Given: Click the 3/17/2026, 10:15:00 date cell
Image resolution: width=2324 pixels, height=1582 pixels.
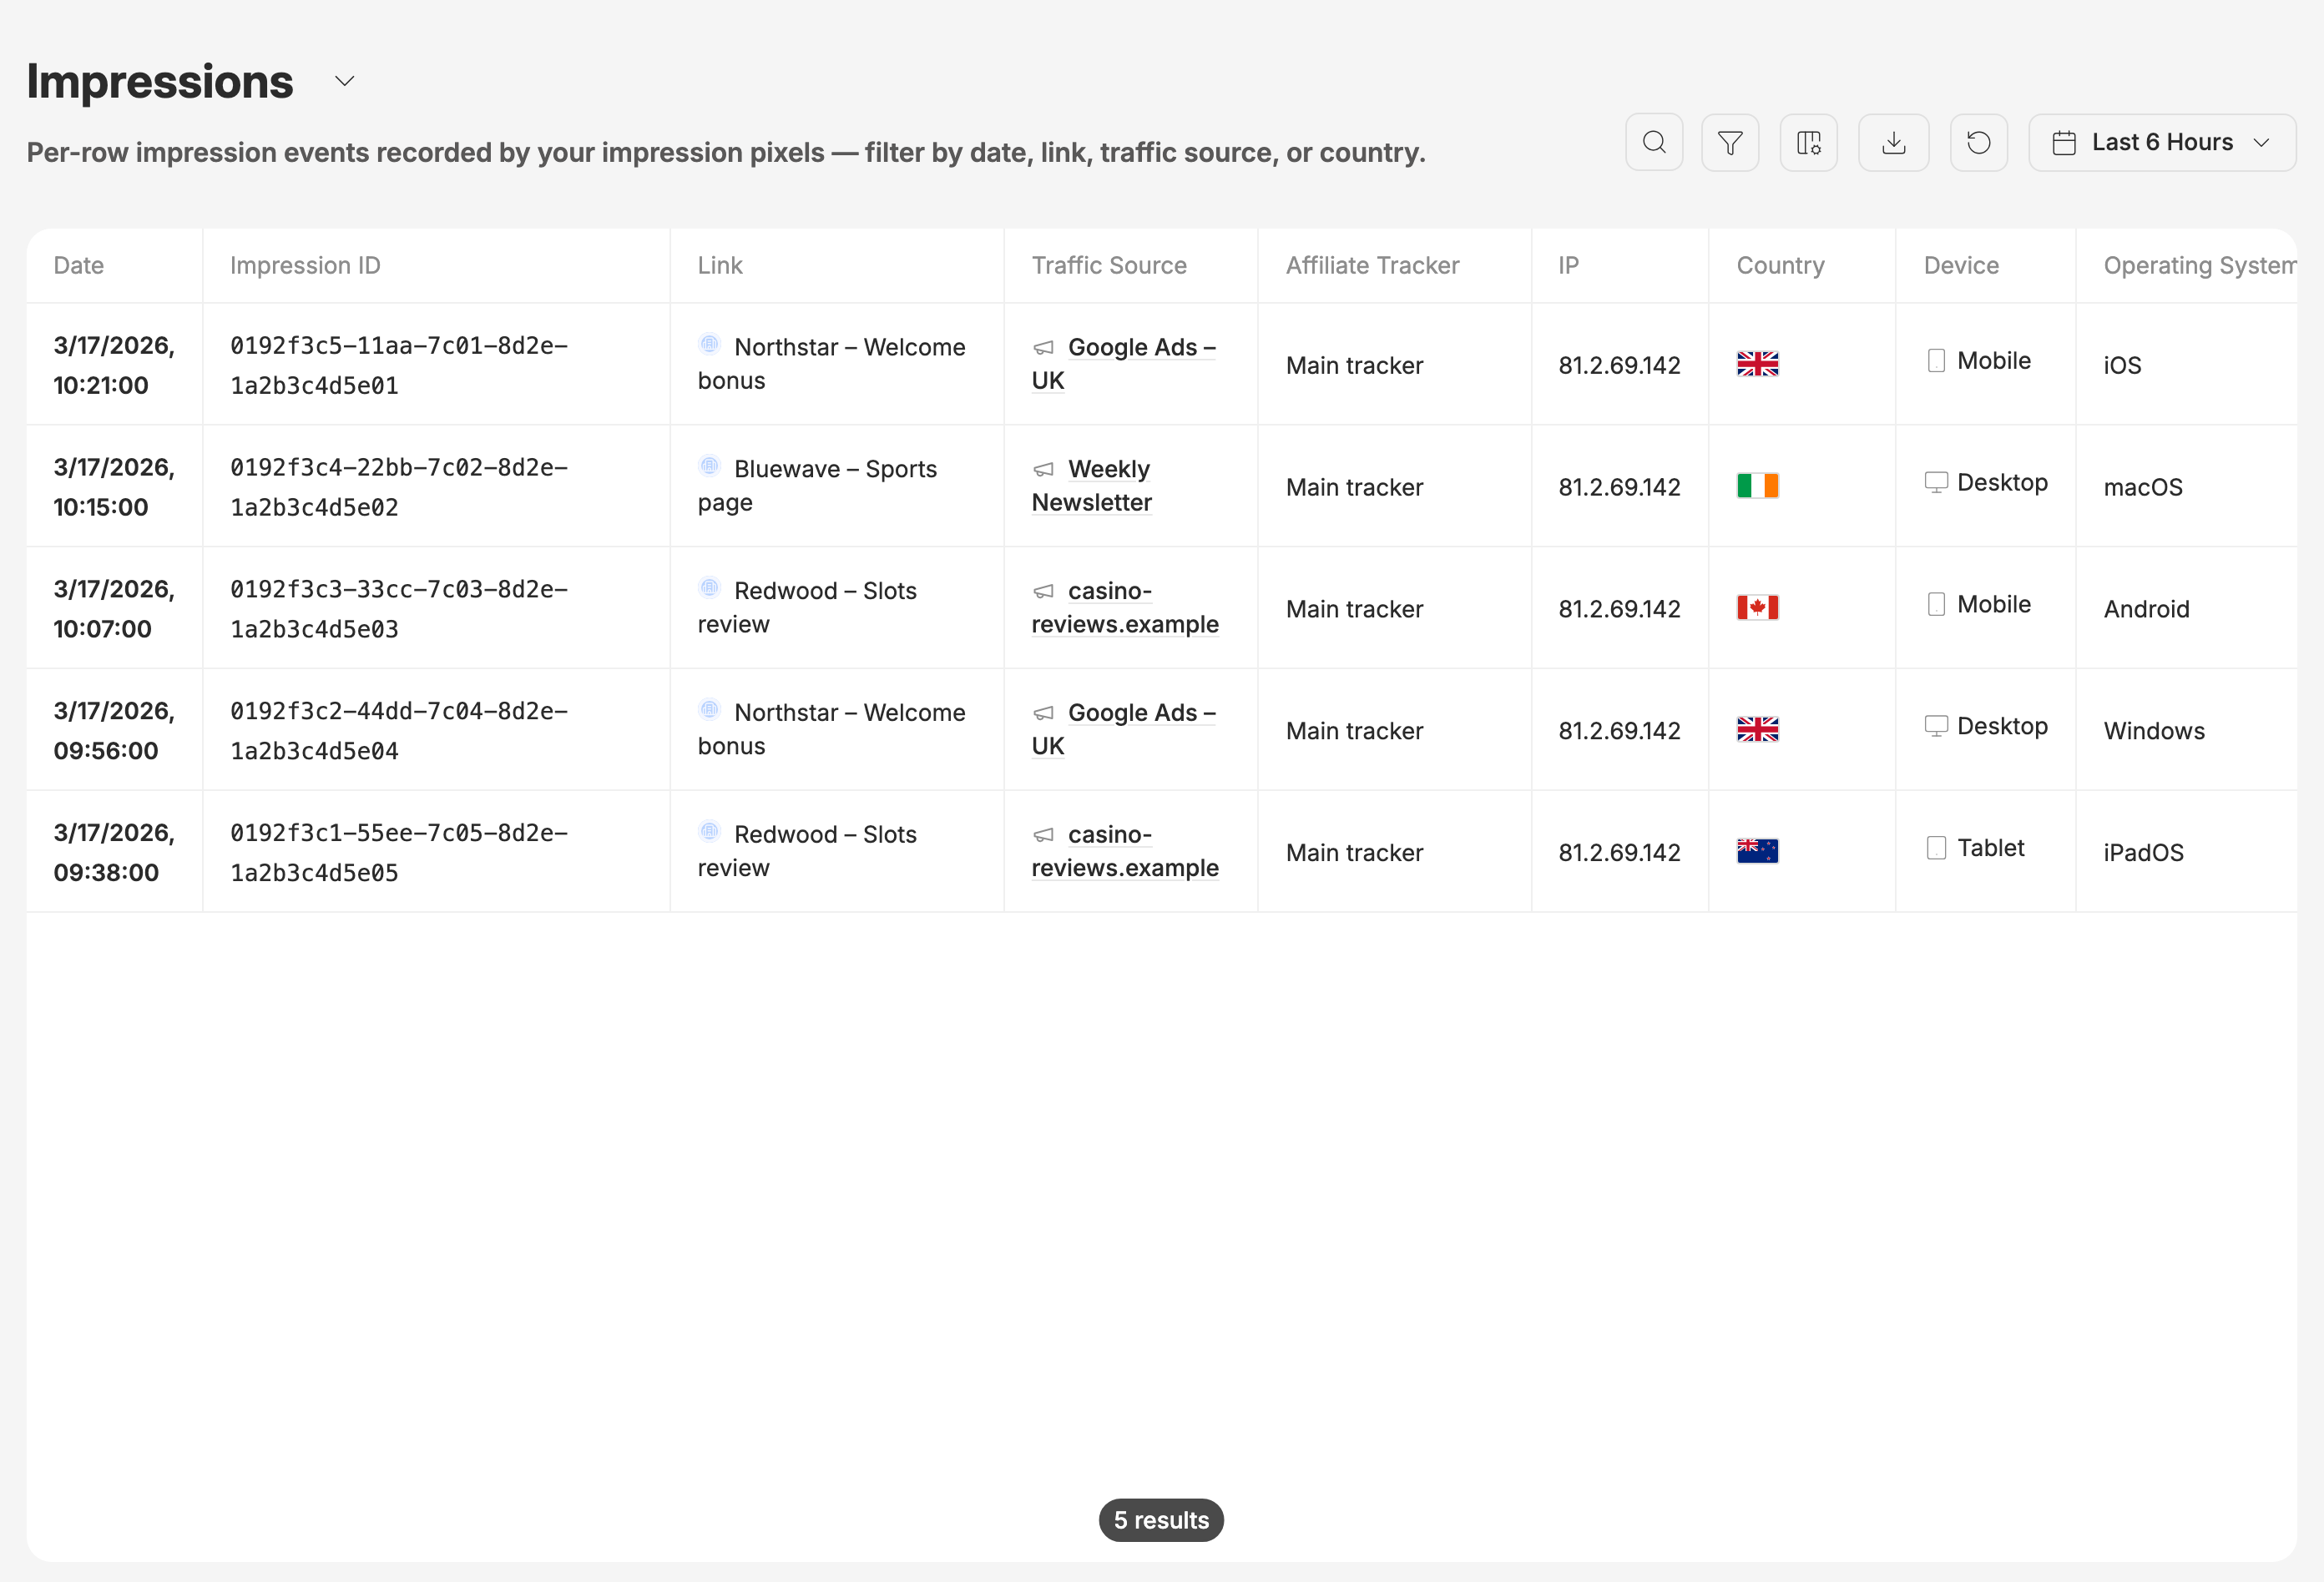Looking at the screenshot, I should tap(114, 486).
